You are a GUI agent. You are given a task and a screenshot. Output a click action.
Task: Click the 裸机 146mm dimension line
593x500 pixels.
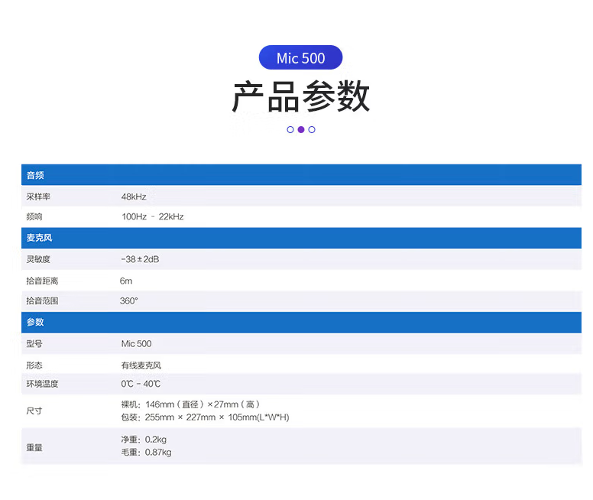pyautogui.click(x=190, y=404)
